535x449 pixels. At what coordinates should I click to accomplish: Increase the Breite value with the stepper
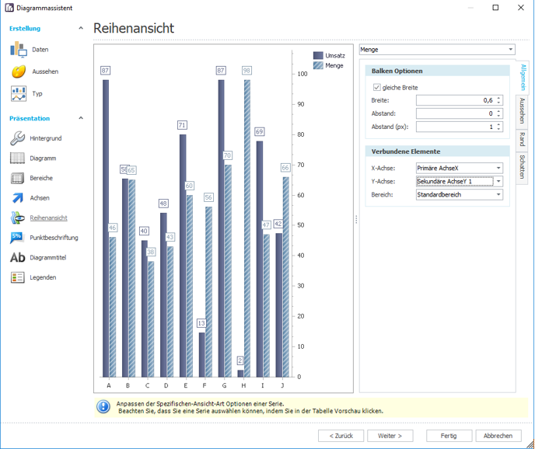(x=498, y=98)
